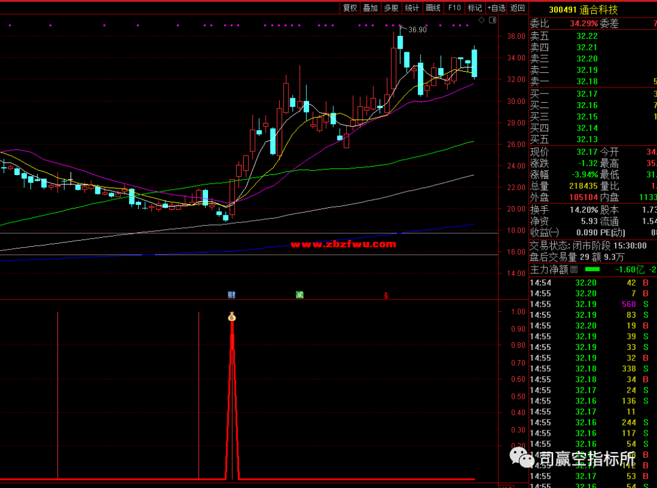Screen dimensions: 657x488
Task: Toggle the side panel icon beside the diamond
Action: (493, 20)
